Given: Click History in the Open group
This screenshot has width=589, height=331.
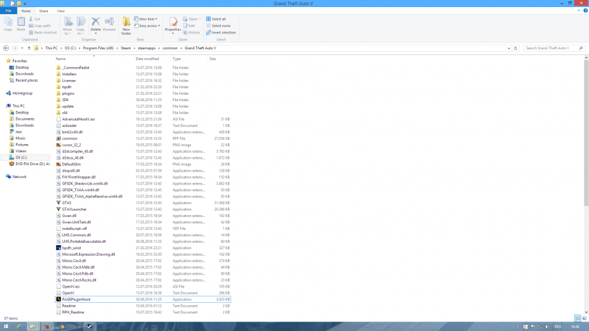Looking at the screenshot, I should (x=191, y=32).
